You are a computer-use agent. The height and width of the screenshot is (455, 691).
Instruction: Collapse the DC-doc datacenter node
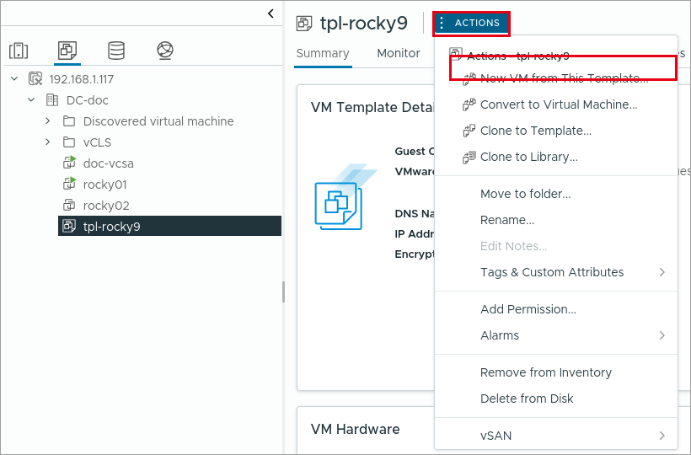(31, 100)
